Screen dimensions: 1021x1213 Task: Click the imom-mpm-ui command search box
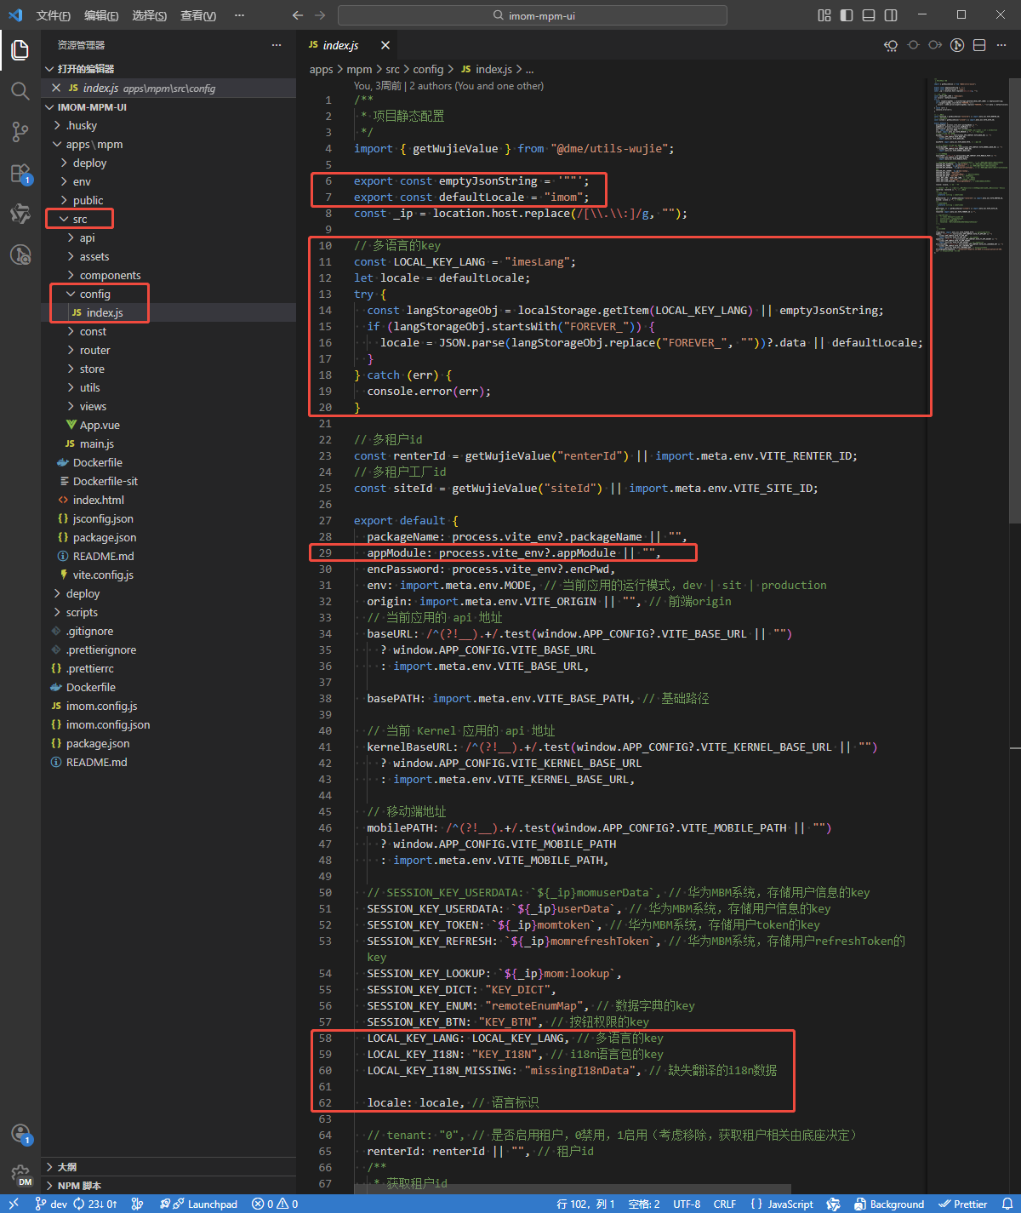[x=533, y=15]
